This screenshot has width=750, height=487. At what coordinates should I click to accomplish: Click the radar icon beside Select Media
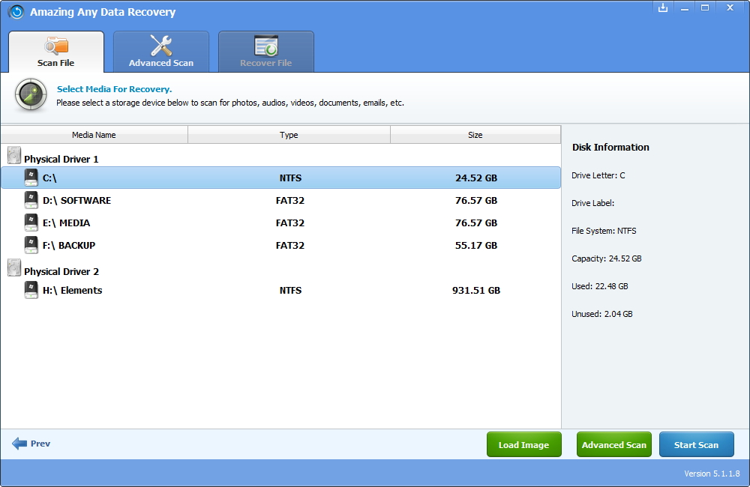tap(31, 95)
